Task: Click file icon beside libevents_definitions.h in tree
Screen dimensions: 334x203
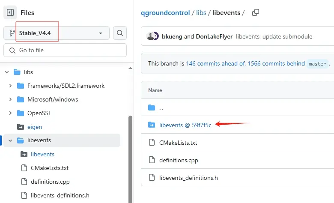Action: coord(24,195)
